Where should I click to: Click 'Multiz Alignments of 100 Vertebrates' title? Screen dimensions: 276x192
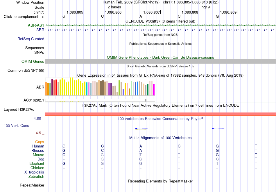[x=160, y=138]
